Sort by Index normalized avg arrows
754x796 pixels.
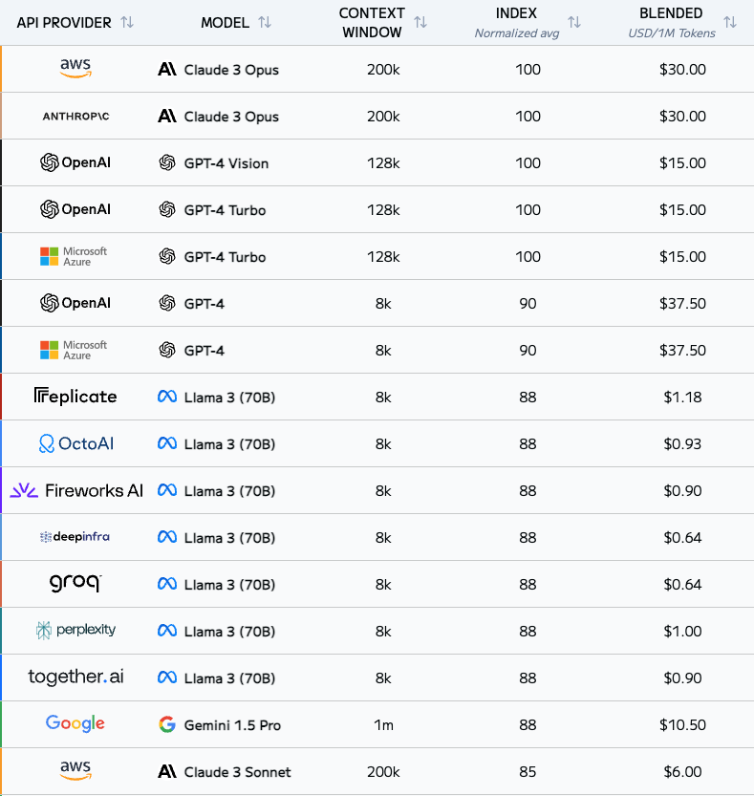(574, 22)
